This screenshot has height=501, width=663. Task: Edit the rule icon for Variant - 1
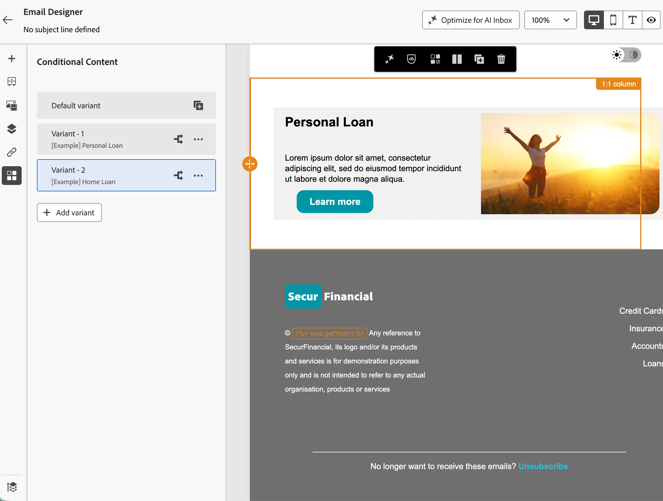click(x=178, y=139)
